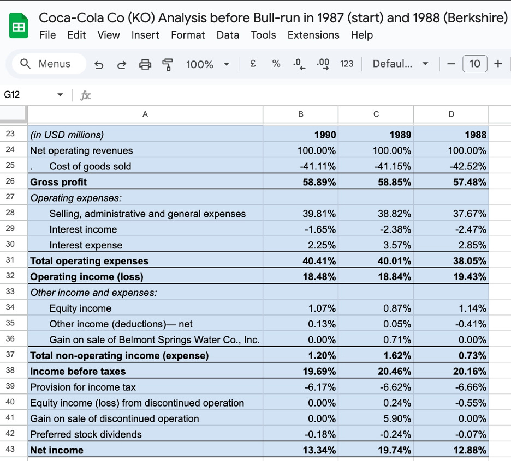This screenshot has width=511, height=461.
Task: Format as currency with pound icon
Action: [x=253, y=64]
